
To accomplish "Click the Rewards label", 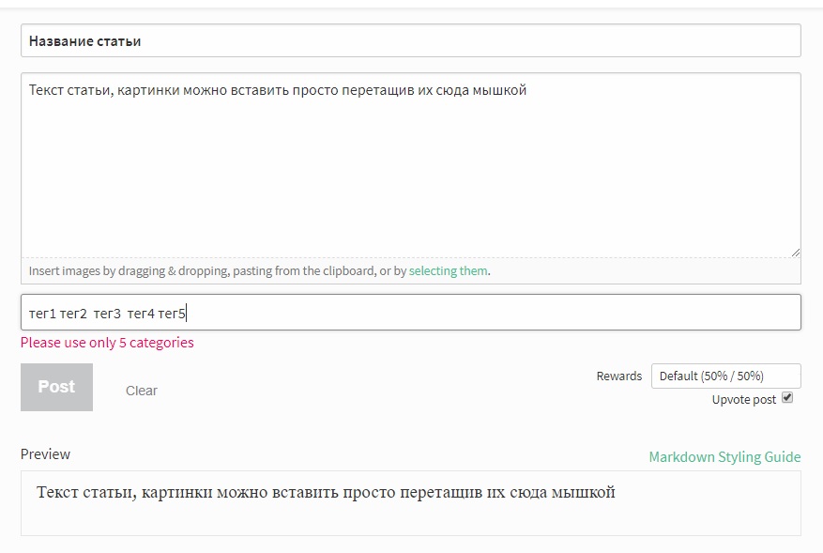I will point(618,376).
